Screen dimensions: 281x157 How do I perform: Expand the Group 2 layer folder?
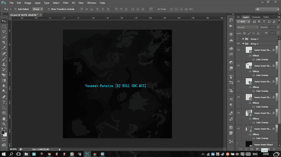pos(243,39)
